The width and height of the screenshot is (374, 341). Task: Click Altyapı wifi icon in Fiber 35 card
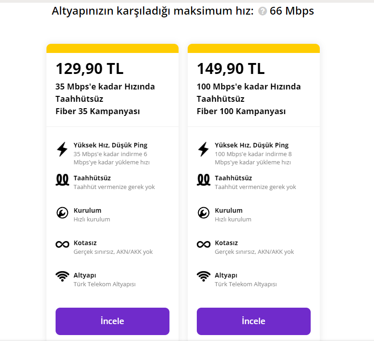pyautogui.click(x=62, y=277)
